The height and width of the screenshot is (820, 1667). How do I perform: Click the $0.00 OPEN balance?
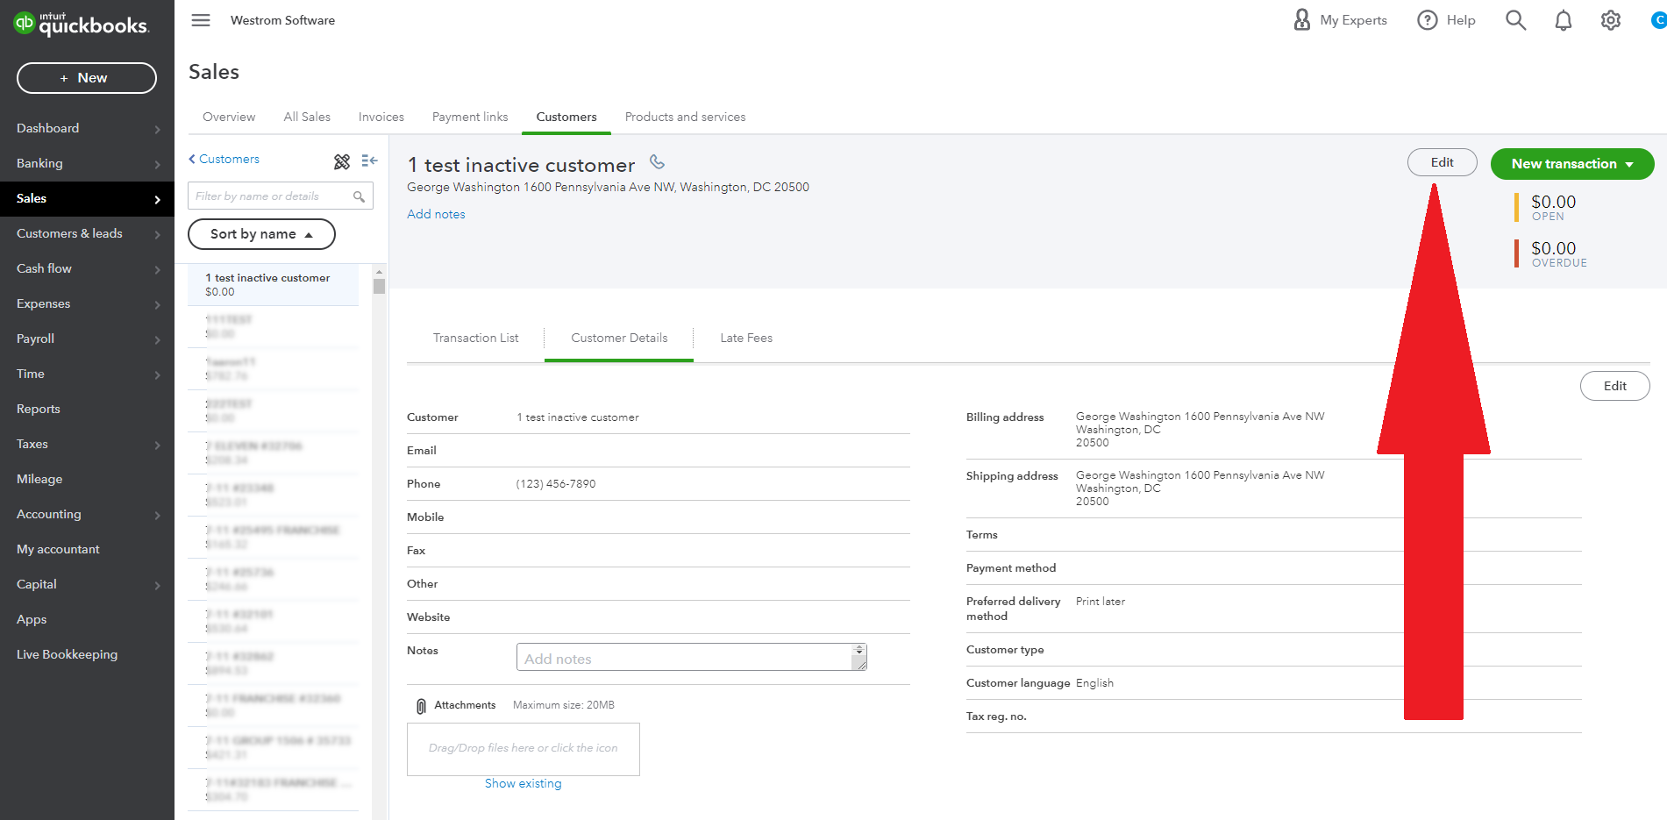pyautogui.click(x=1553, y=207)
